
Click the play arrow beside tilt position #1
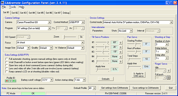[x=121, y=43]
